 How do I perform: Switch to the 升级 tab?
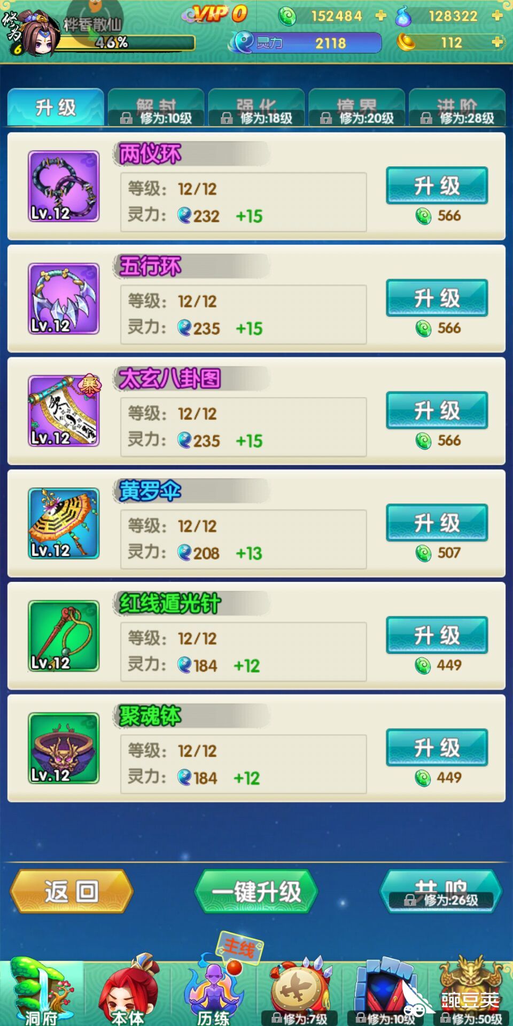coord(56,107)
